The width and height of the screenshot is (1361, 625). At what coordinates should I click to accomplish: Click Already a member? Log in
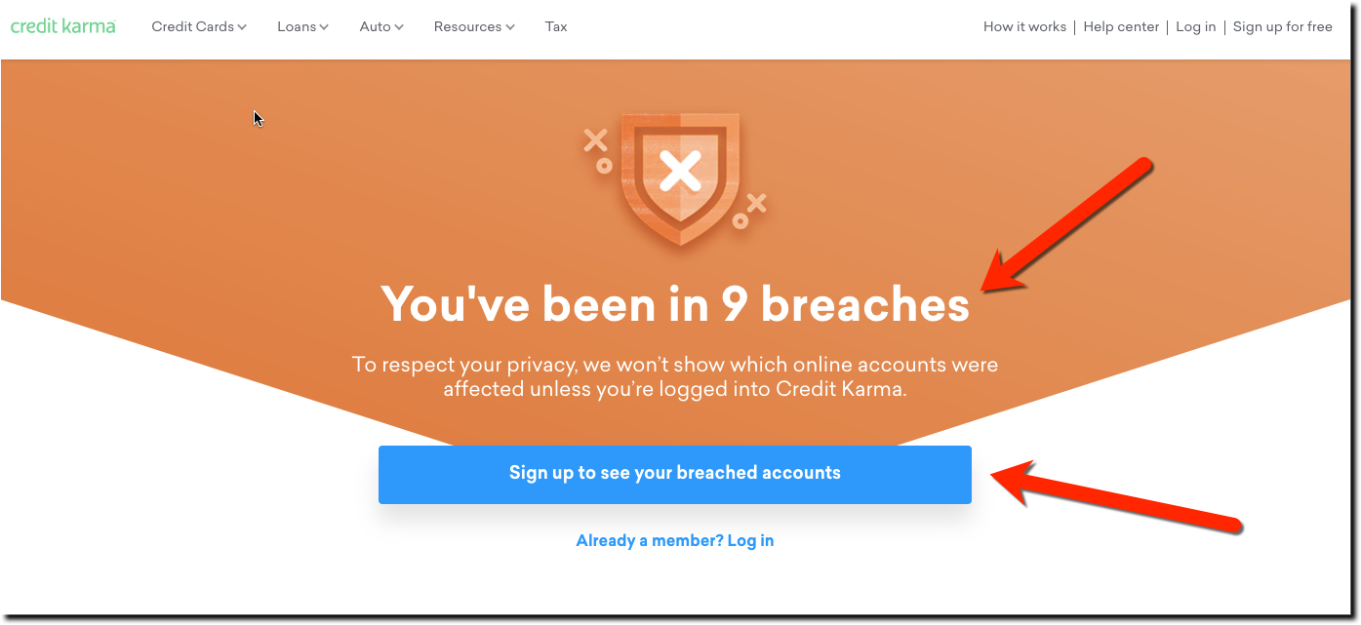tap(675, 540)
